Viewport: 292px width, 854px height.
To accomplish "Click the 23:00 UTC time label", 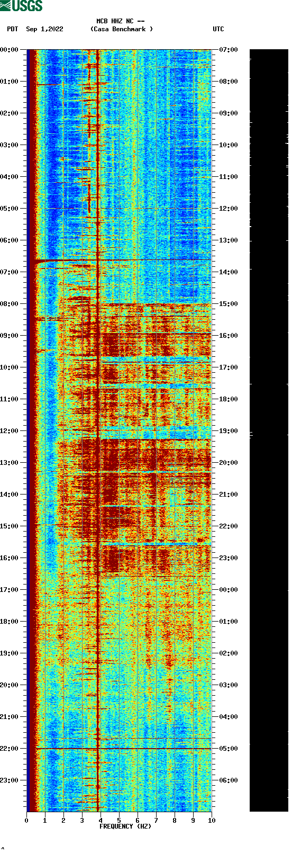I will 229,558.
